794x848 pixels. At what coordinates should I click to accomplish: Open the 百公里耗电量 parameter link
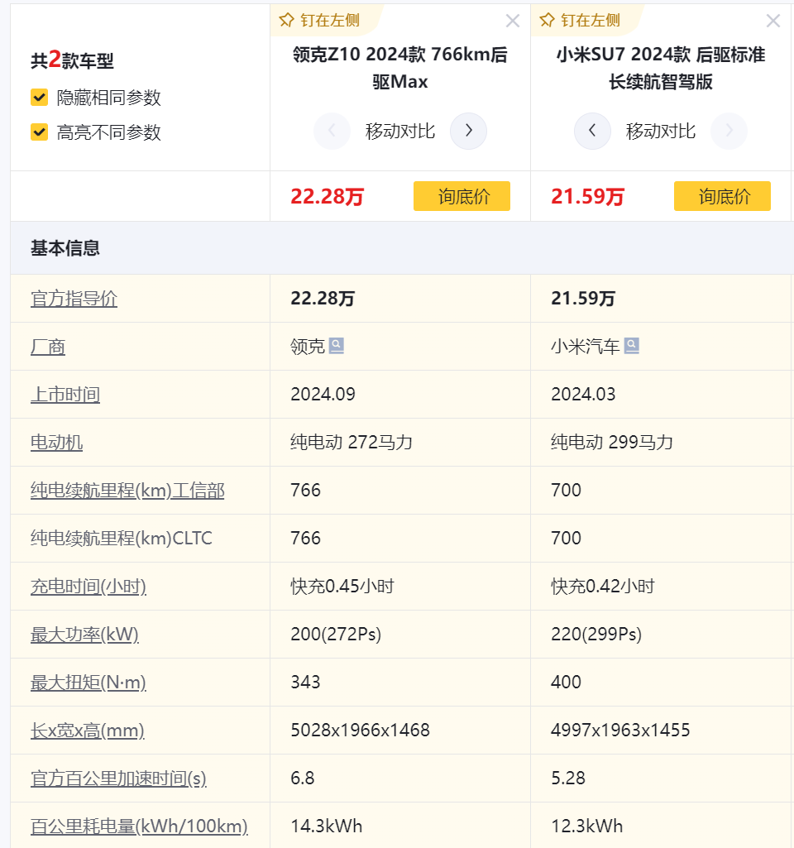point(137,826)
